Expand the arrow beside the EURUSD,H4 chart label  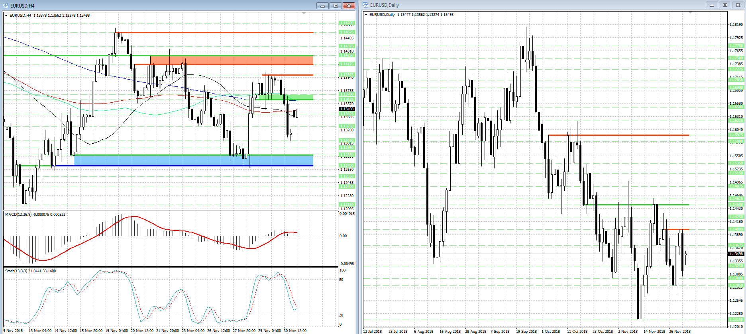click(x=6, y=16)
